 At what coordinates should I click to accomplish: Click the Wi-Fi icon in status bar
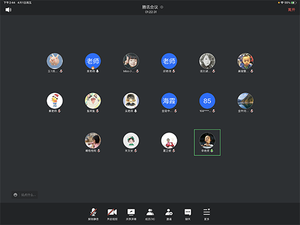(x=282, y=2)
